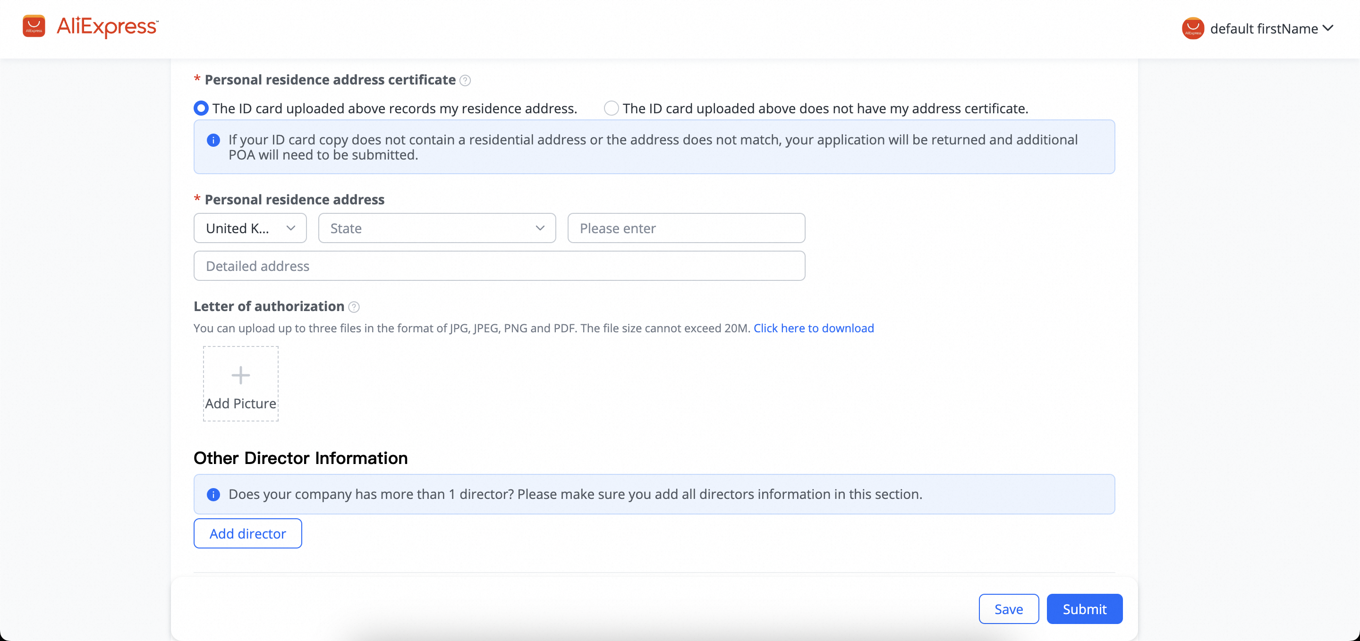Click the default firstName account name
Viewport: 1360px width, 641px height.
[x=1263, y=28]
